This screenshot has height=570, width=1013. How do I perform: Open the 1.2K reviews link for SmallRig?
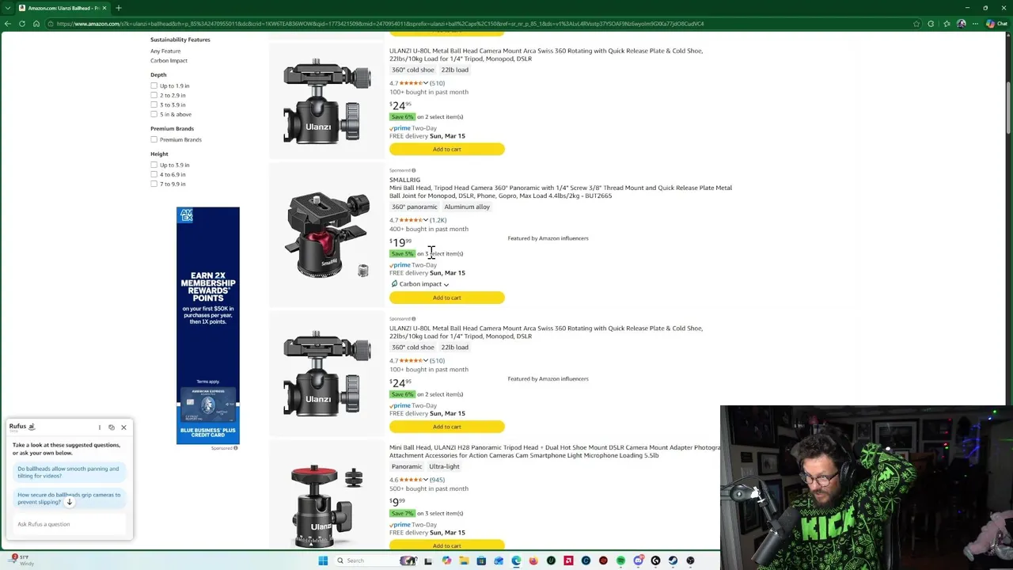coord(438,220)
